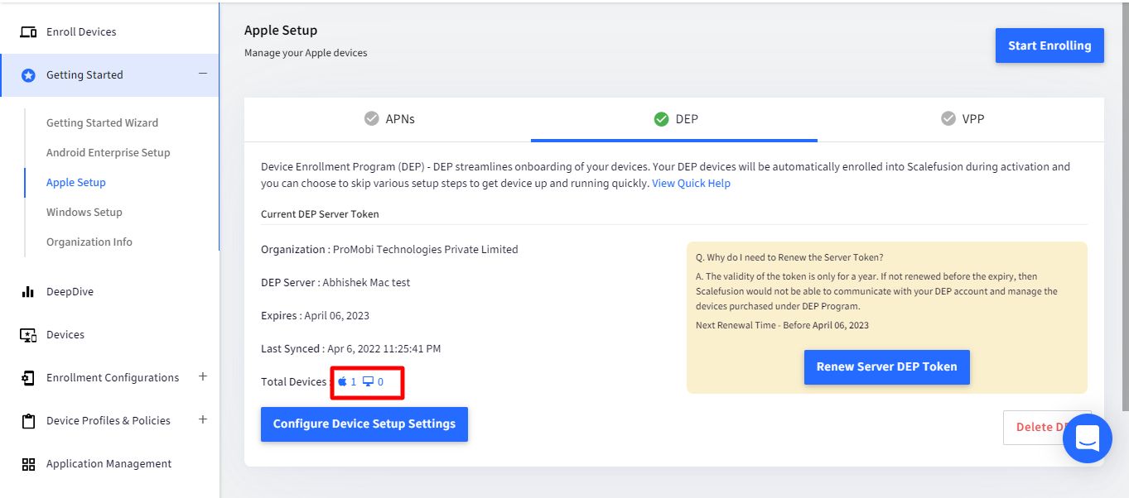
Task: Open Getting Started Wizard
Action: (x=102, y=122)
